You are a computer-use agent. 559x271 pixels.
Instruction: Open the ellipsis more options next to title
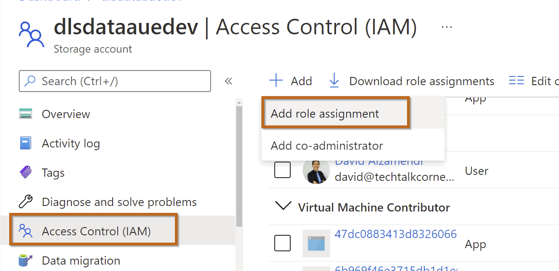447,27
